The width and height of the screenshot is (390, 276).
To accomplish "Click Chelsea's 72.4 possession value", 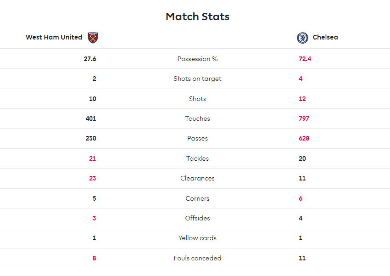I will [305, 59].
